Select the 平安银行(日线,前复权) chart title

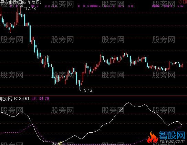[21, 2]
